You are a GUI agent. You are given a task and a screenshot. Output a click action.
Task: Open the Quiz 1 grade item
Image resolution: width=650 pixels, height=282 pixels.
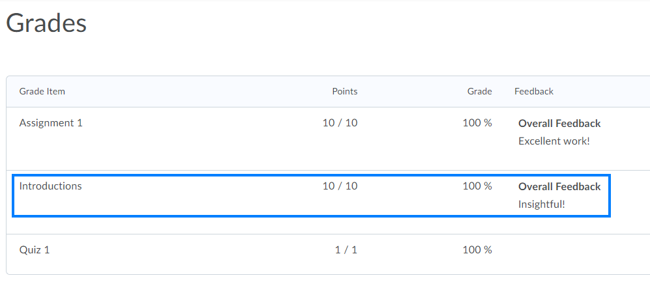(x=35, y=249)
